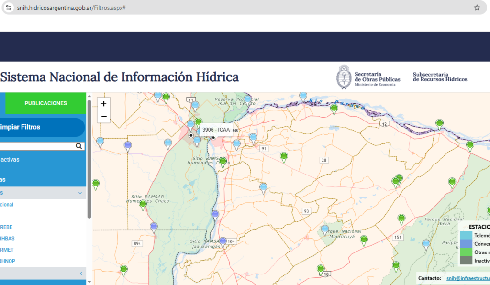Screen dimensions: 490x285
Task: Select blue marker on Isla del Cerrito reserve label
Action: click(247, 100)
